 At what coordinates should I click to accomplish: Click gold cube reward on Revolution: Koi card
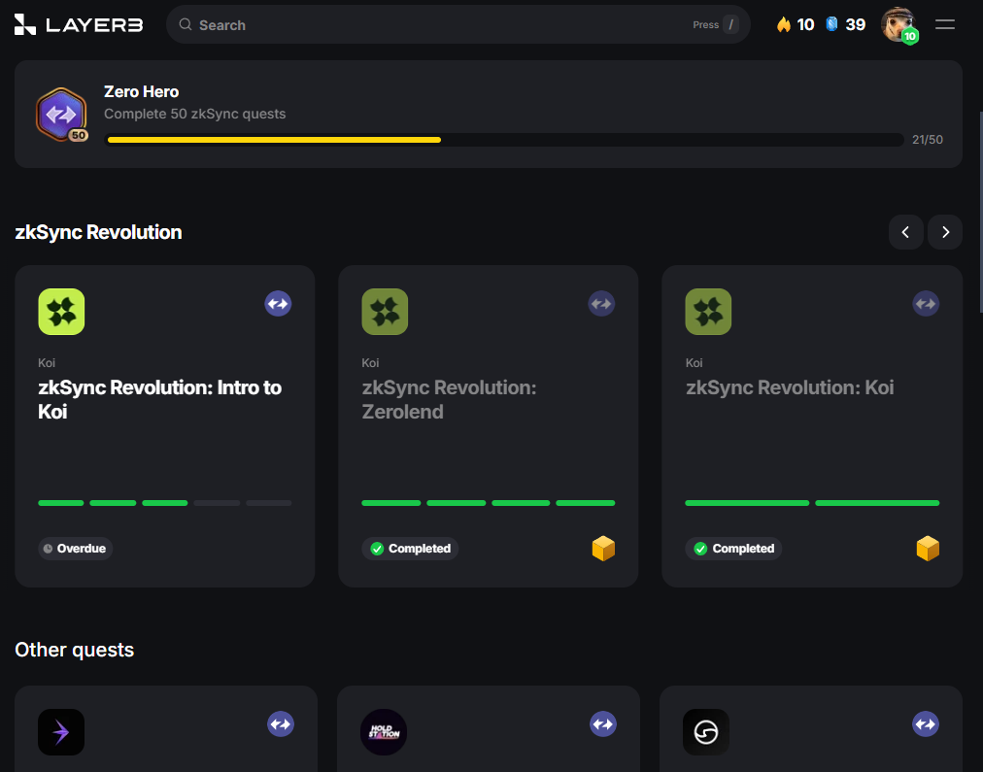point(928,549)
